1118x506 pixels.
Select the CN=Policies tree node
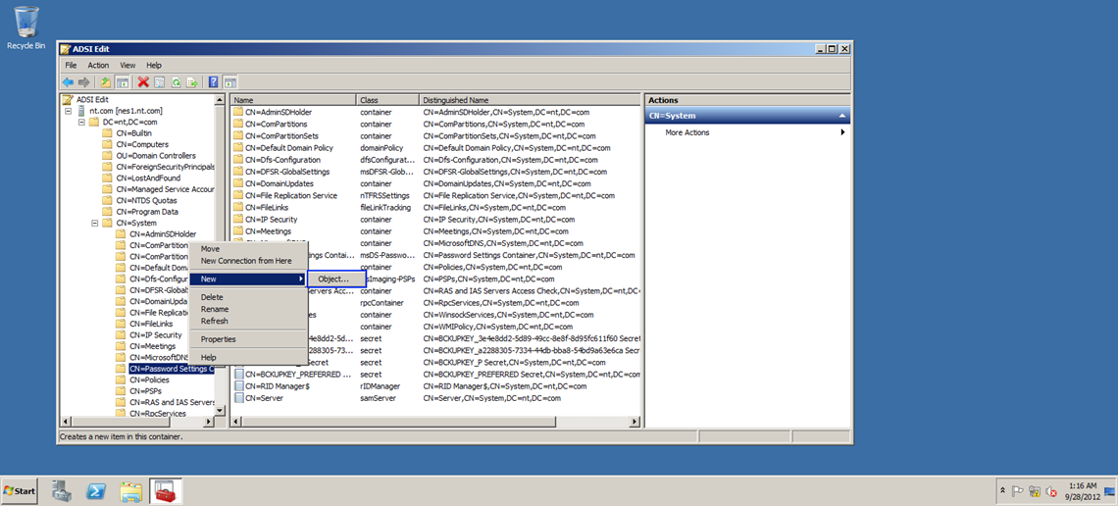point(150,379)
